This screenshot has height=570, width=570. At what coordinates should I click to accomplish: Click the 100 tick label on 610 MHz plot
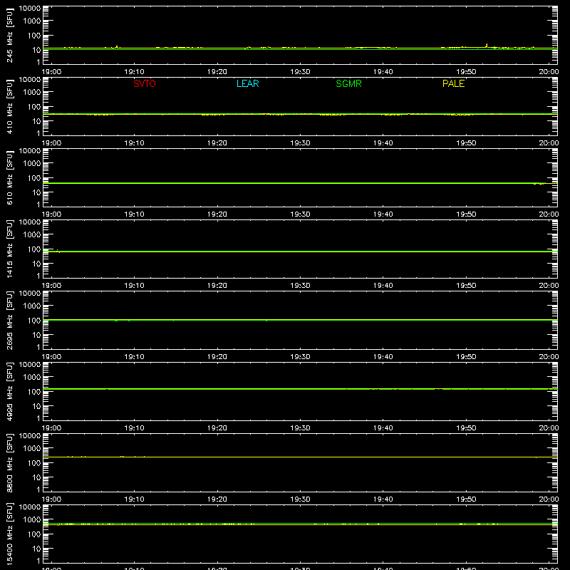[x=34, y=177]
